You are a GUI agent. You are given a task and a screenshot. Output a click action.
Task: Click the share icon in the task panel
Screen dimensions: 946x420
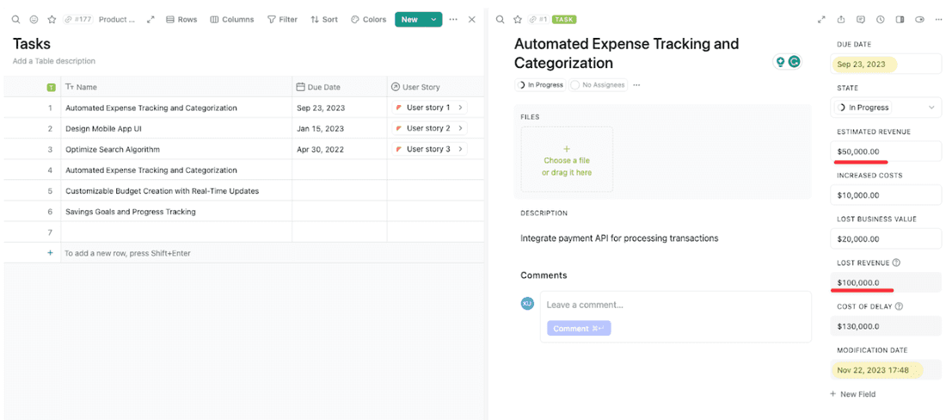tap(840, 19)
